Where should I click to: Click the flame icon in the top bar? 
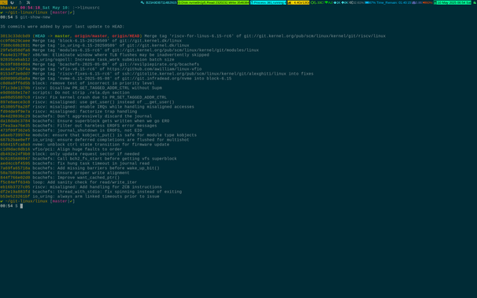point(20,2)
